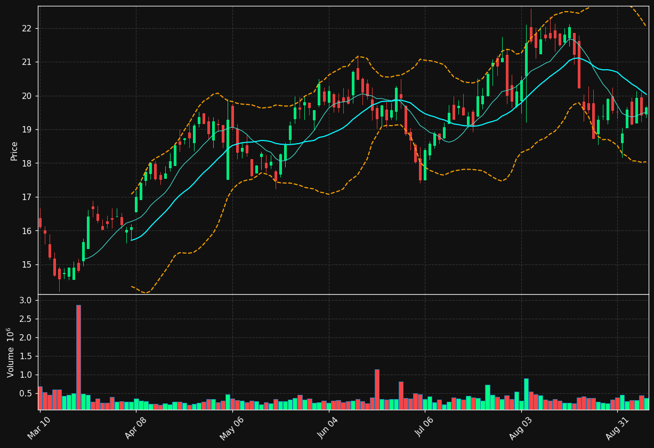This screenshot has height=448, width=654.
Task: Select the 'Jun 04' date label
Action: click(328, 428)
